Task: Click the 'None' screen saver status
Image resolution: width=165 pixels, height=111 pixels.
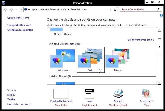Action: pyautogui.click(x=147, y=105)
